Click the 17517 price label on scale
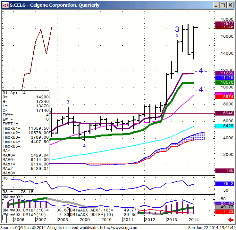The image size is (236, 230). tap(224, 24)
